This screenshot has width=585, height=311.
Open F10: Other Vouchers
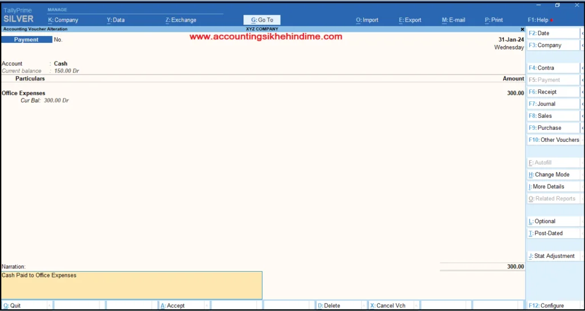554,140
